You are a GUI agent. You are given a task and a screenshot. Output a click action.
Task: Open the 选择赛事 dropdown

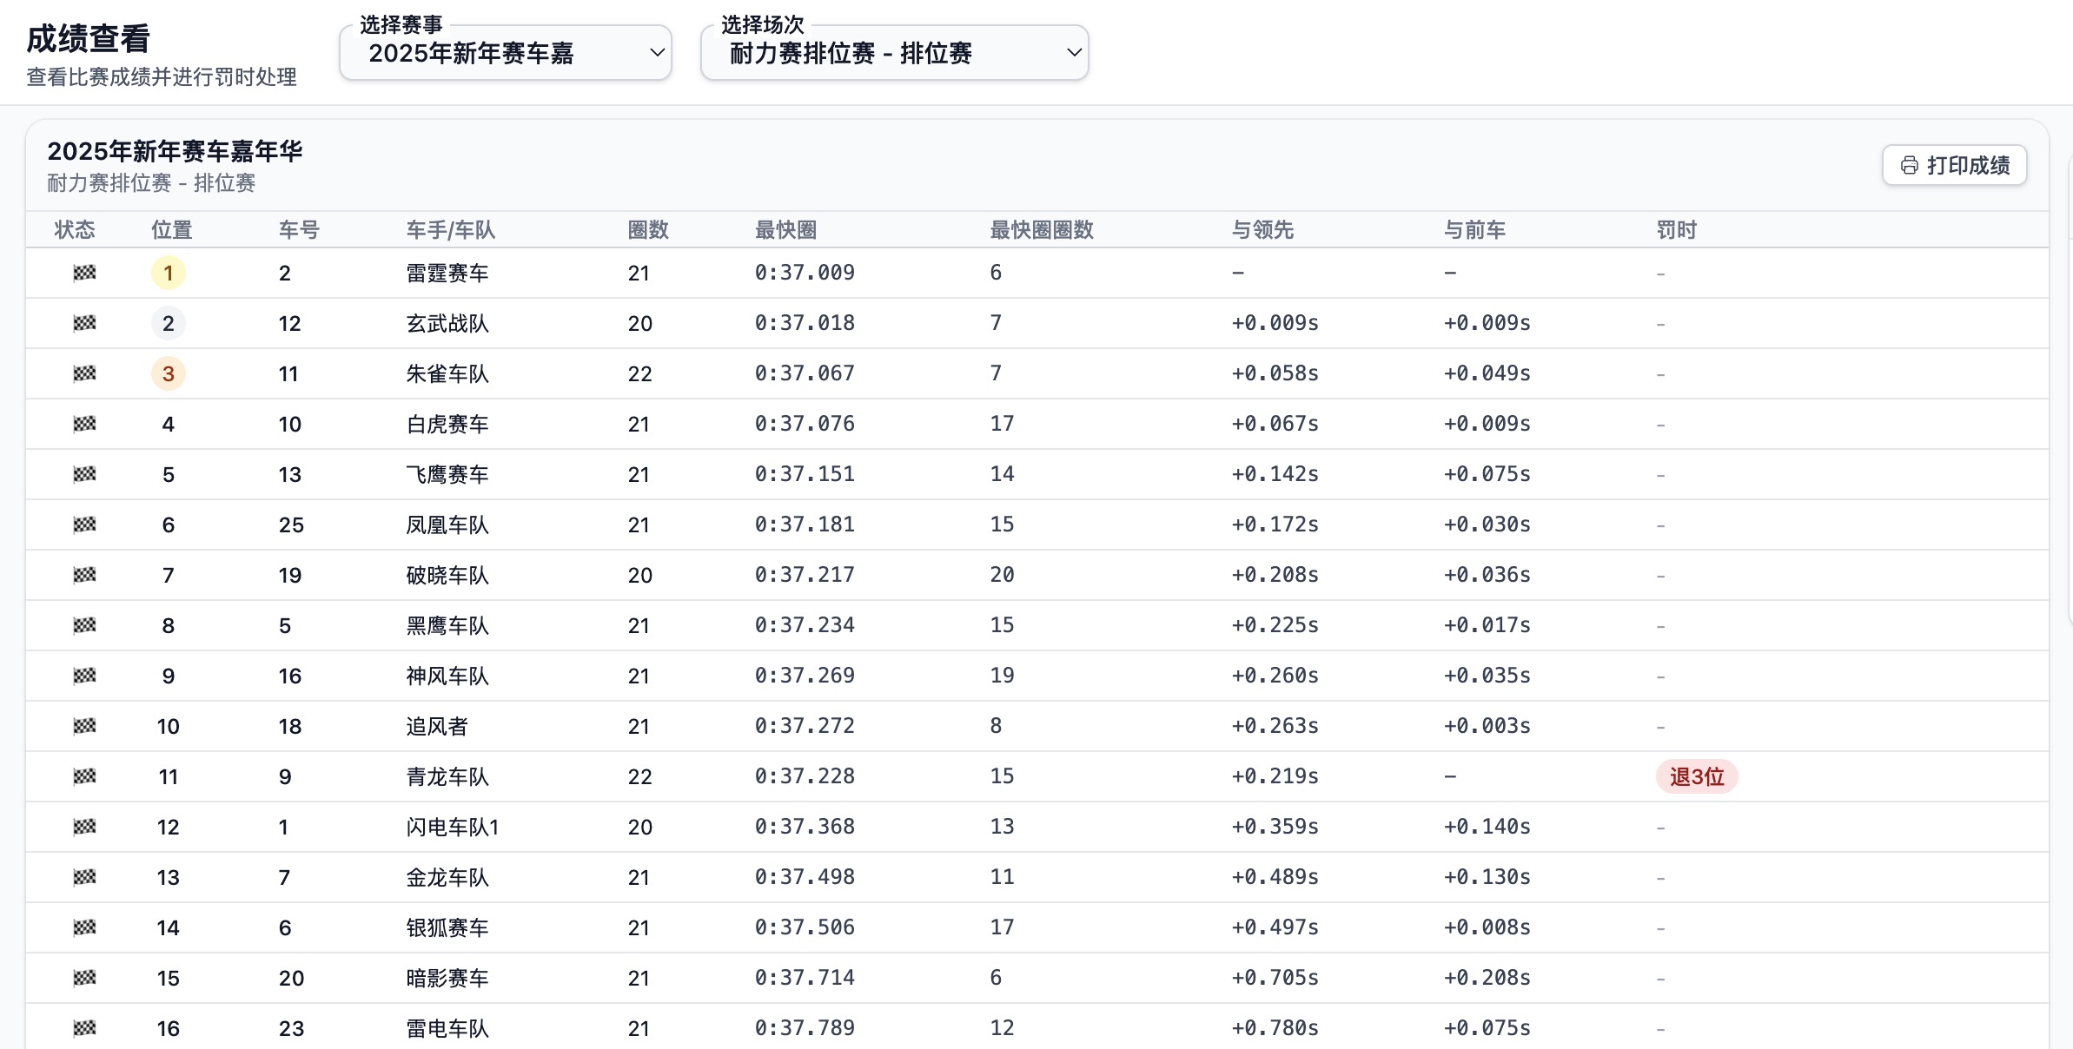506,53
